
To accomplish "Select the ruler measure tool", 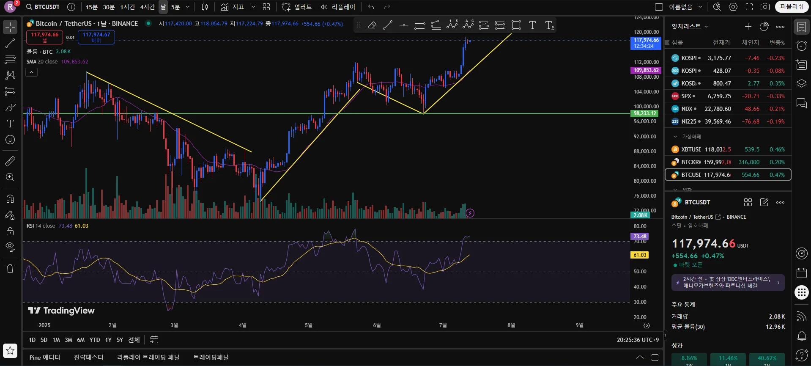I will tap(10, 161).
